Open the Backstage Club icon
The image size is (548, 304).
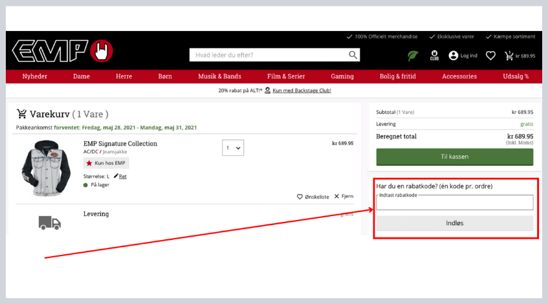pyautogui.click(x=435, y=56)
